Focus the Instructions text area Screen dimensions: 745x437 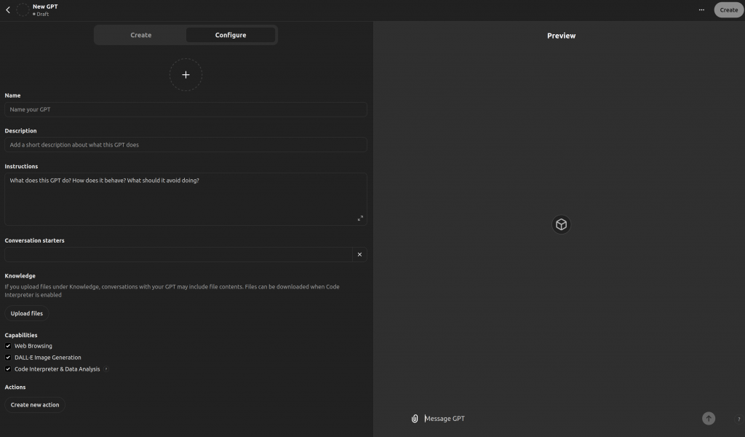(186, 199)
